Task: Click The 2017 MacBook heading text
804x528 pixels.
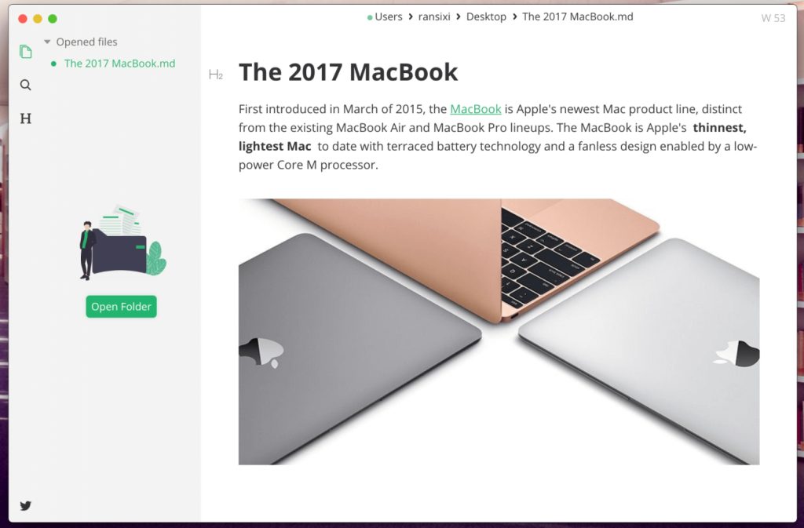Action: pyautogui.click(x=348, y=72)
